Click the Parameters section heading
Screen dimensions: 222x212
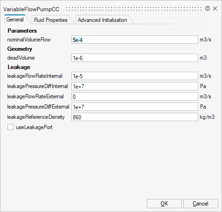tap(22, 31)
